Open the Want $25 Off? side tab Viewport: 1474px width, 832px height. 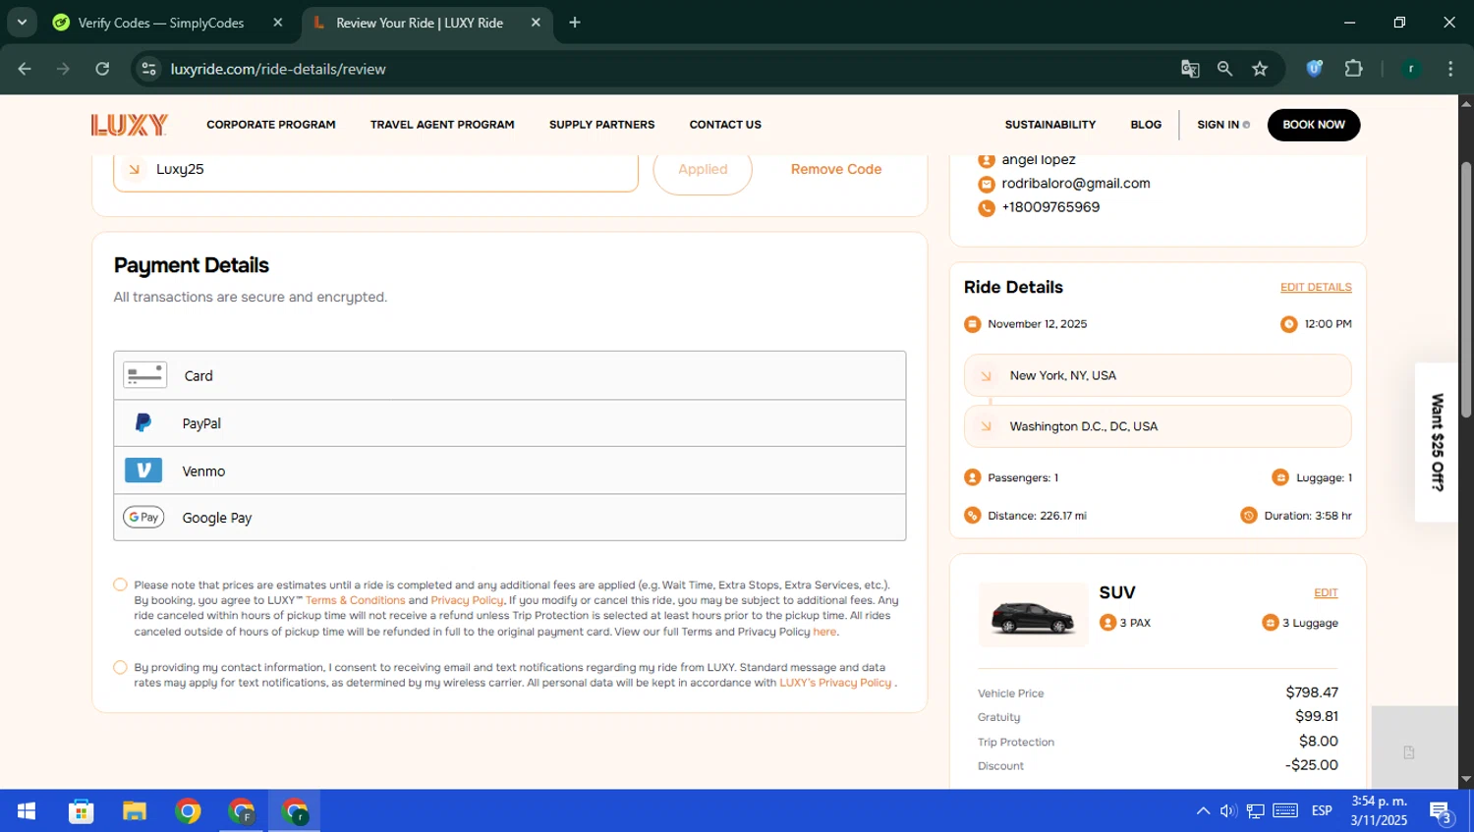[1437, 442]
